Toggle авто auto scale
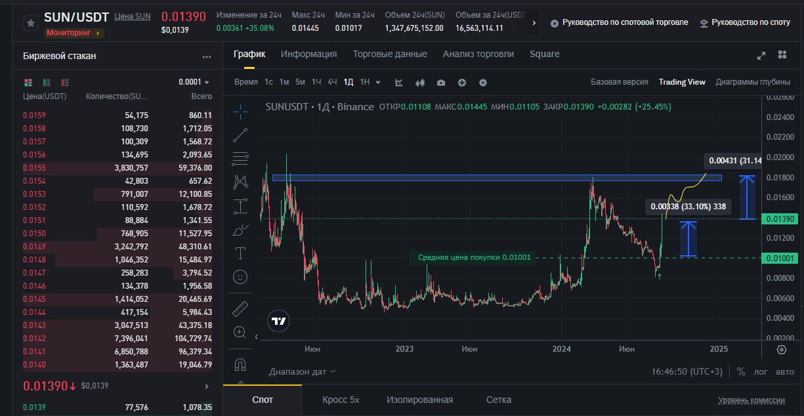This screenshot has height=416, width=804. tap(784, 371)
